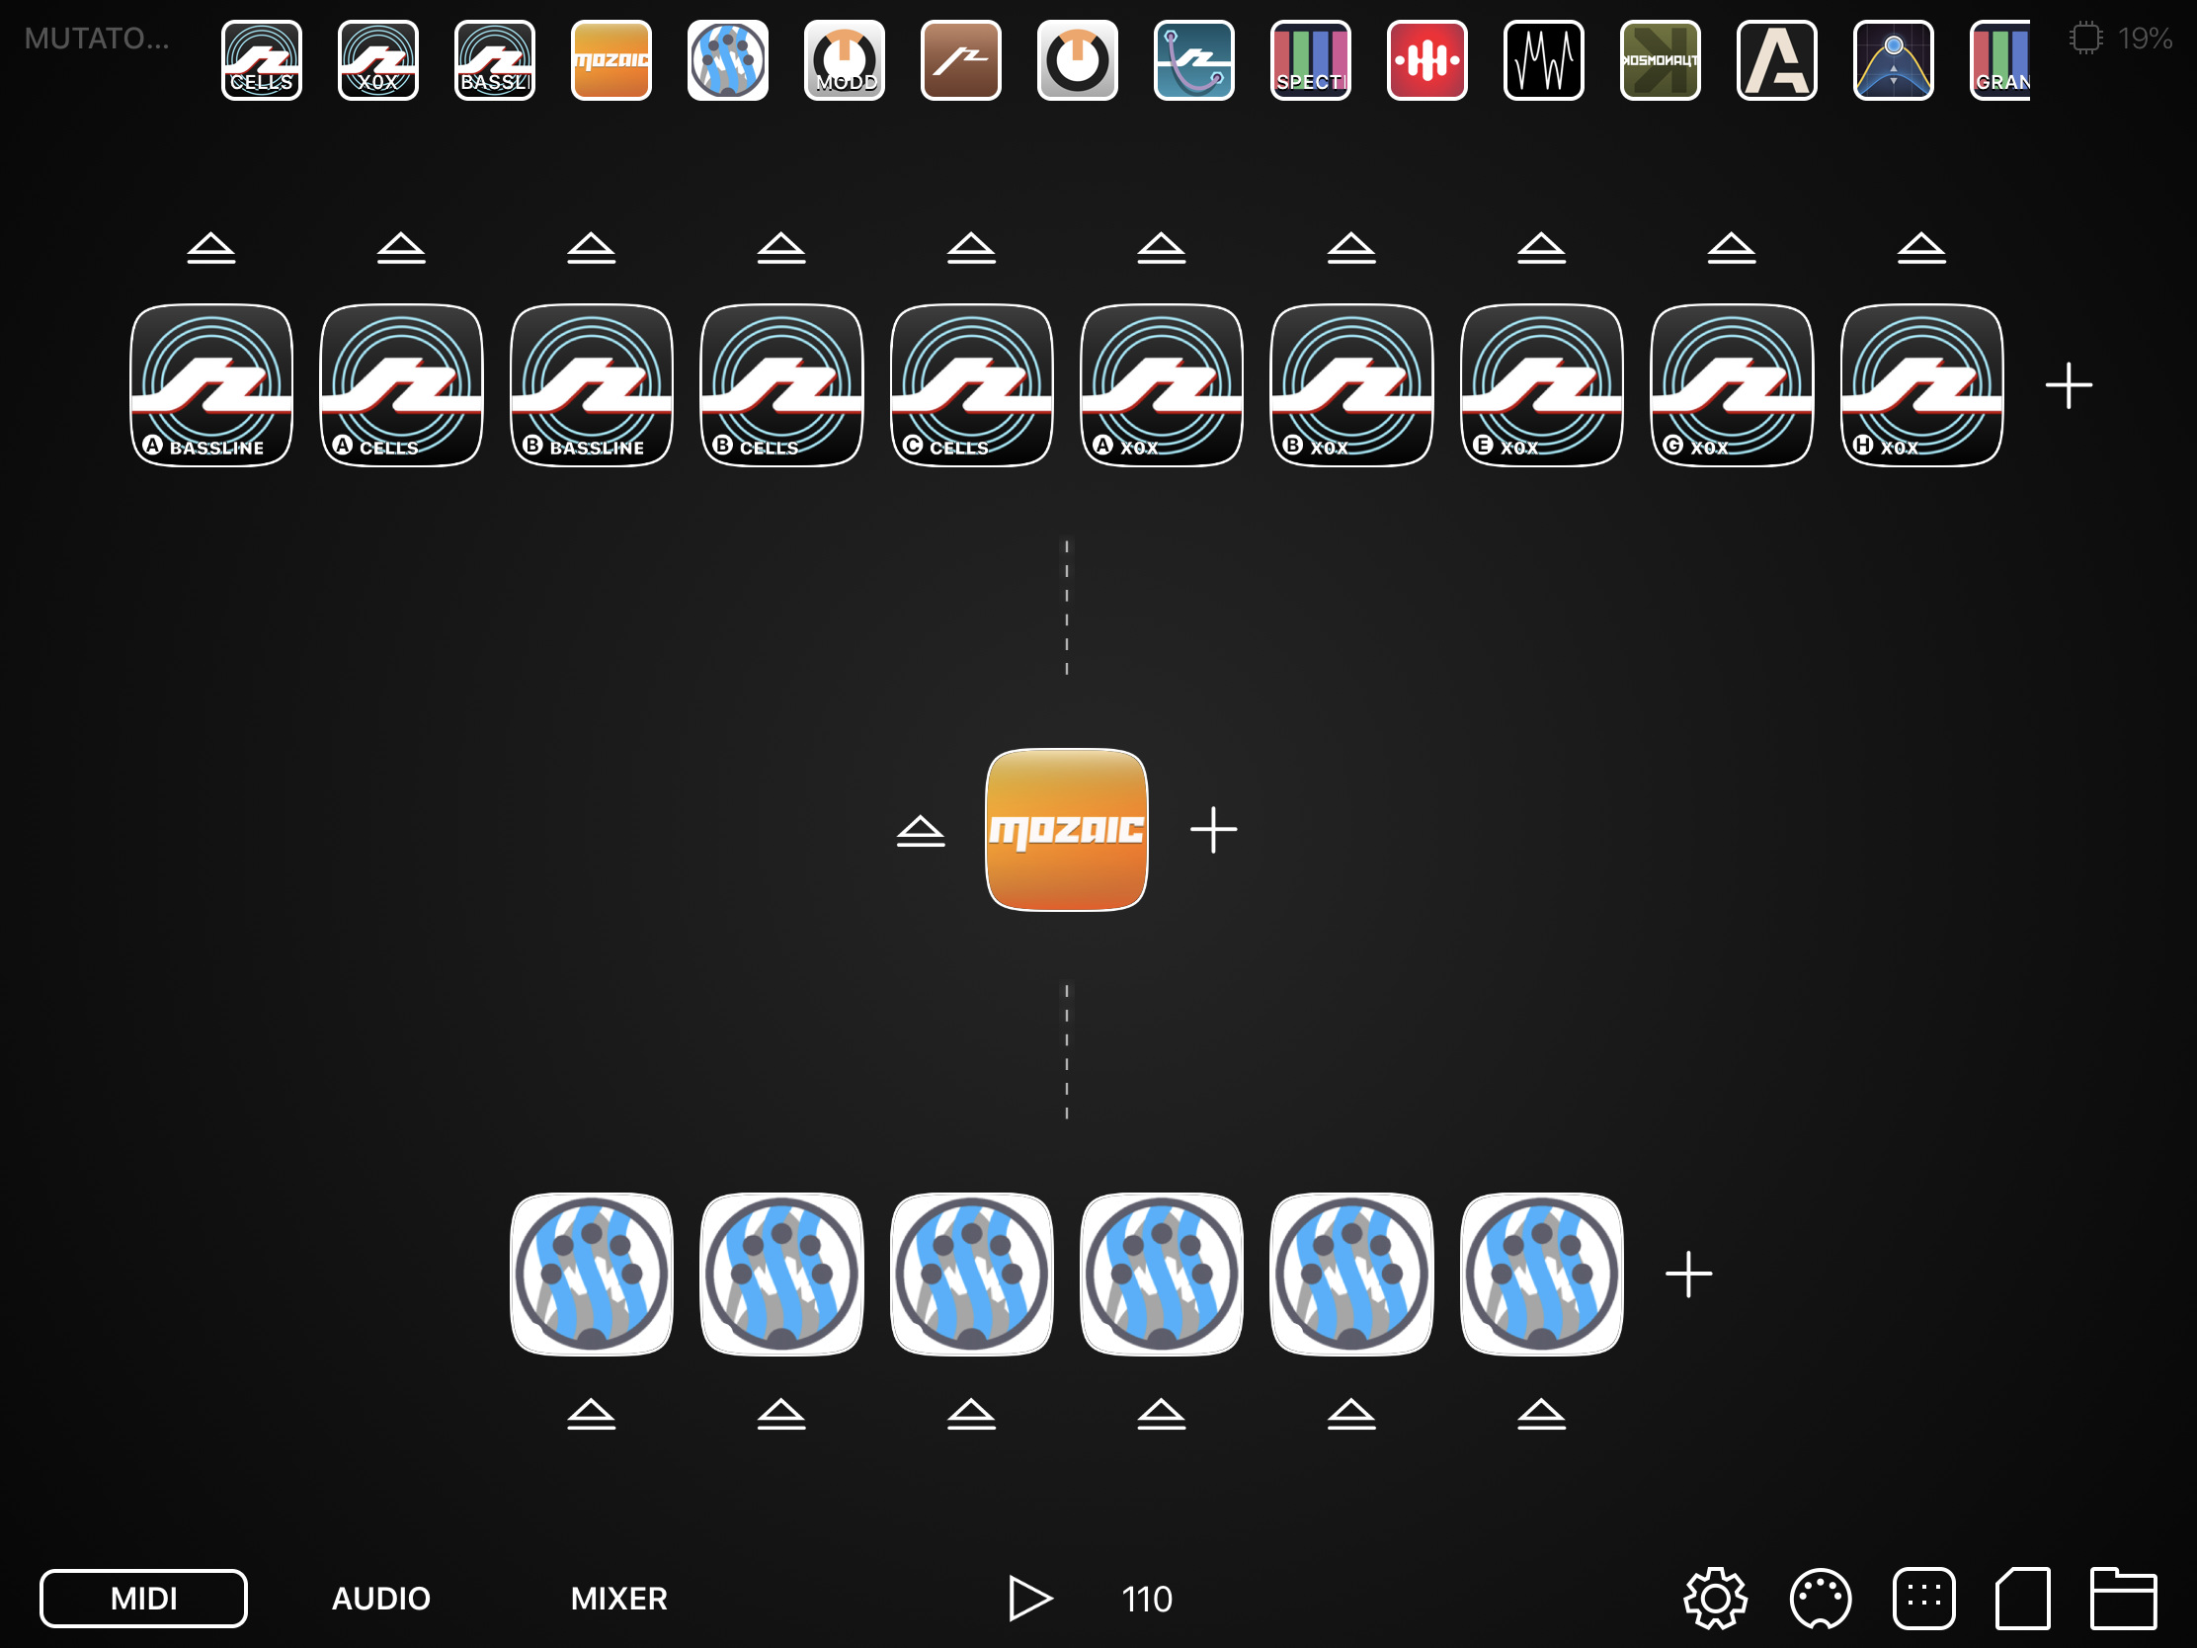
Task: Tap the CPU 19% indicator
Action: (2122, 38)
